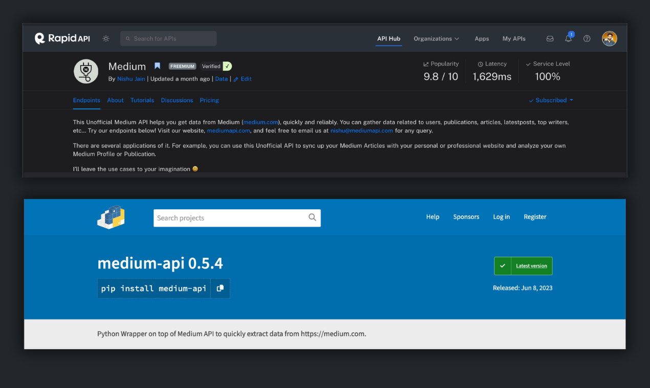Viewport: 650px width, 388px height.
Task: Click the 1,629ms latency value
Action: pos(492,77)
